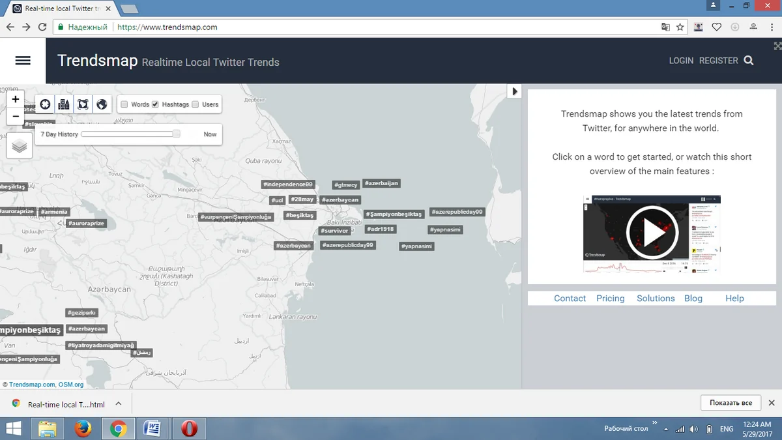The height and width of the screenshot is (440, 782).
Task: Click the download arrow extension icon
Action: click(735, 27)
